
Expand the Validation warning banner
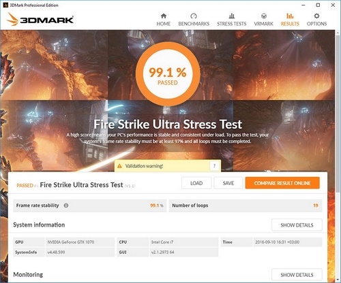[x=168, y=166]
